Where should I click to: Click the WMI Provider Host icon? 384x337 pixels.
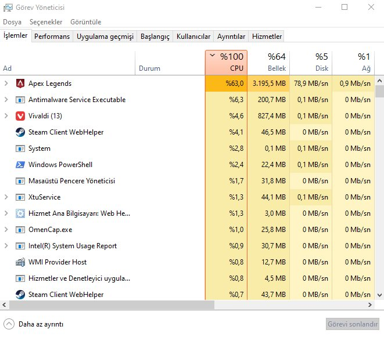pos(20,262)
